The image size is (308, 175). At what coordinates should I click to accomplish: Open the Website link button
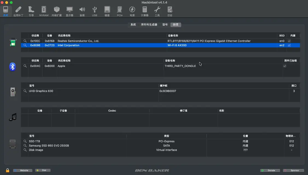click(x=23, y=170)
